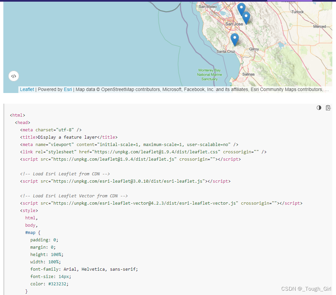The width and height of the screenshot is (336, 295).
Task: Click the San Jose map label
Action: click(234, 24)
